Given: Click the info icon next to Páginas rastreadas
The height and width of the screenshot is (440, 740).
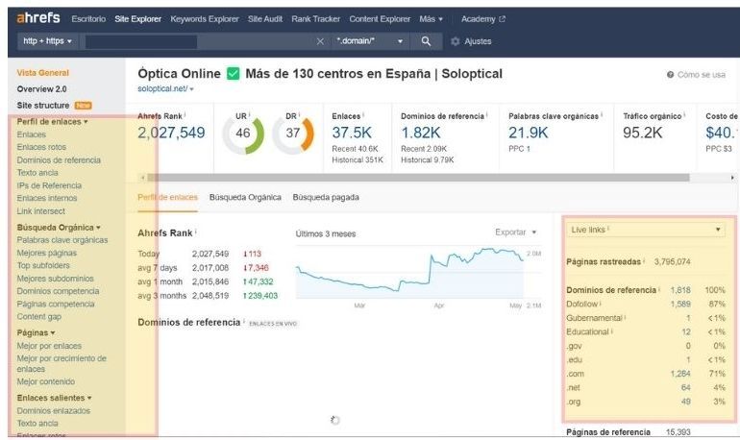Looking at the screenshot, I should (x=644, y=260).
